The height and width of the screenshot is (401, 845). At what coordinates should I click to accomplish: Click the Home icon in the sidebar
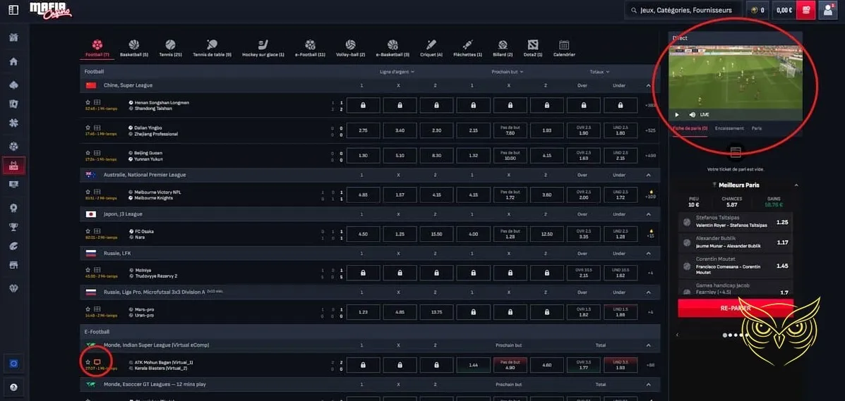coord(13,61)
